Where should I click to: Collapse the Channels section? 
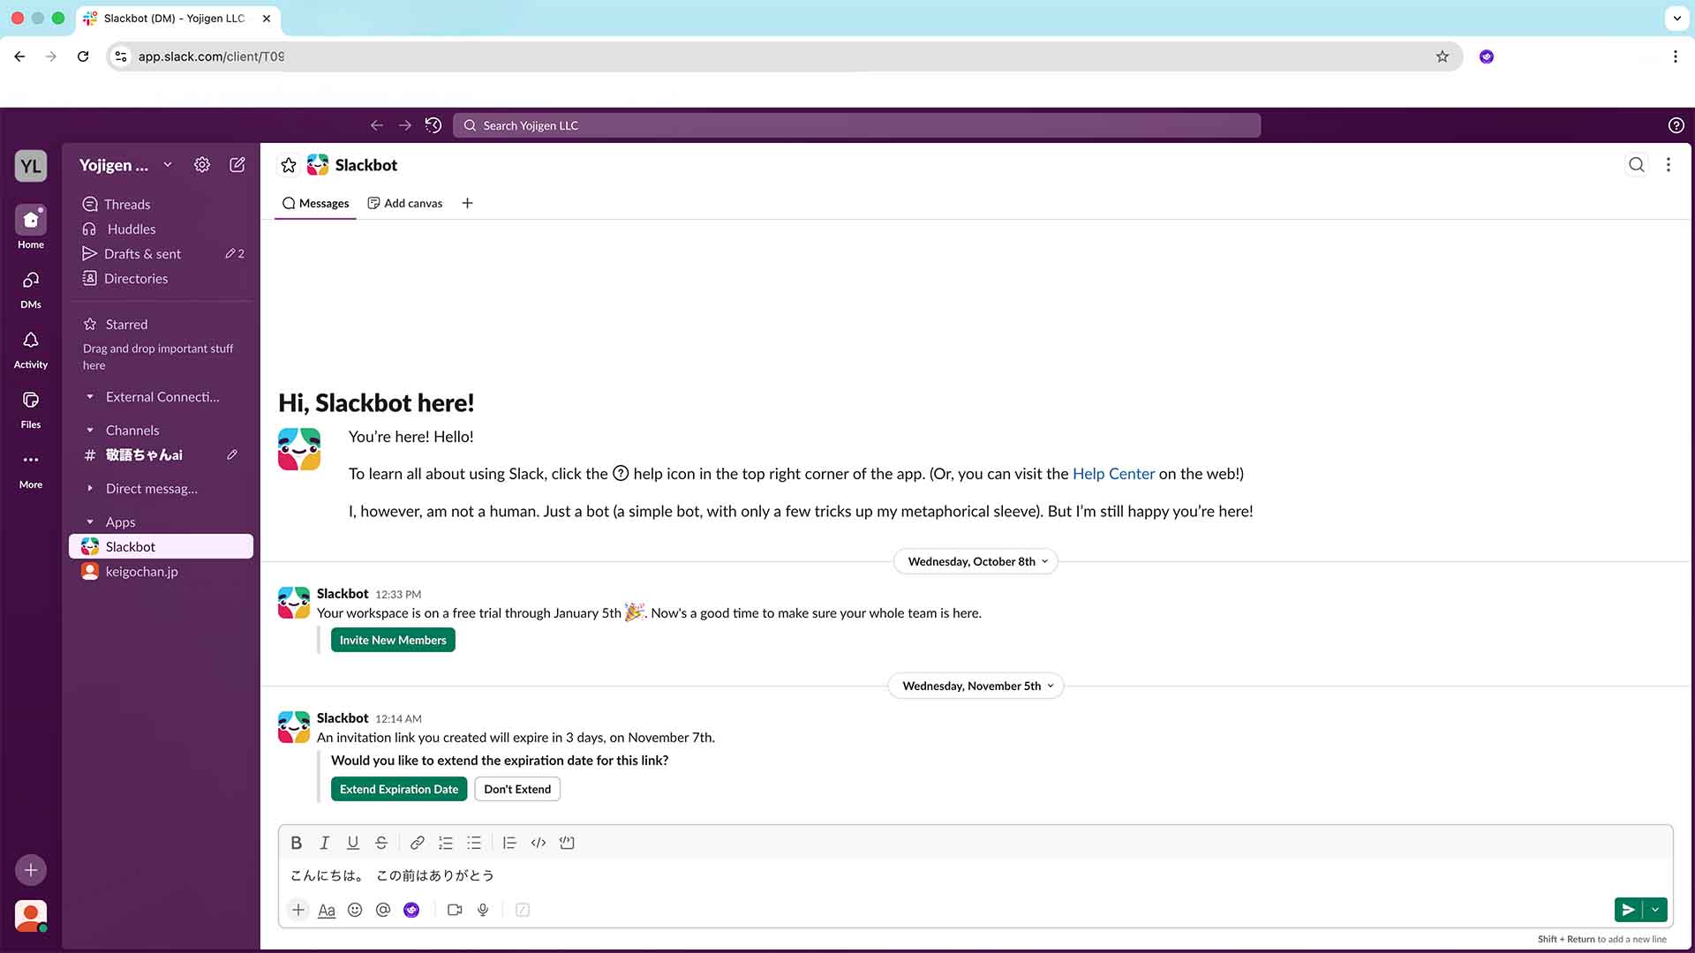point(90,431)
